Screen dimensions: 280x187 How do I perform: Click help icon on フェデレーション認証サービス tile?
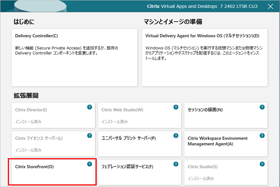click(x=176, y=164)
